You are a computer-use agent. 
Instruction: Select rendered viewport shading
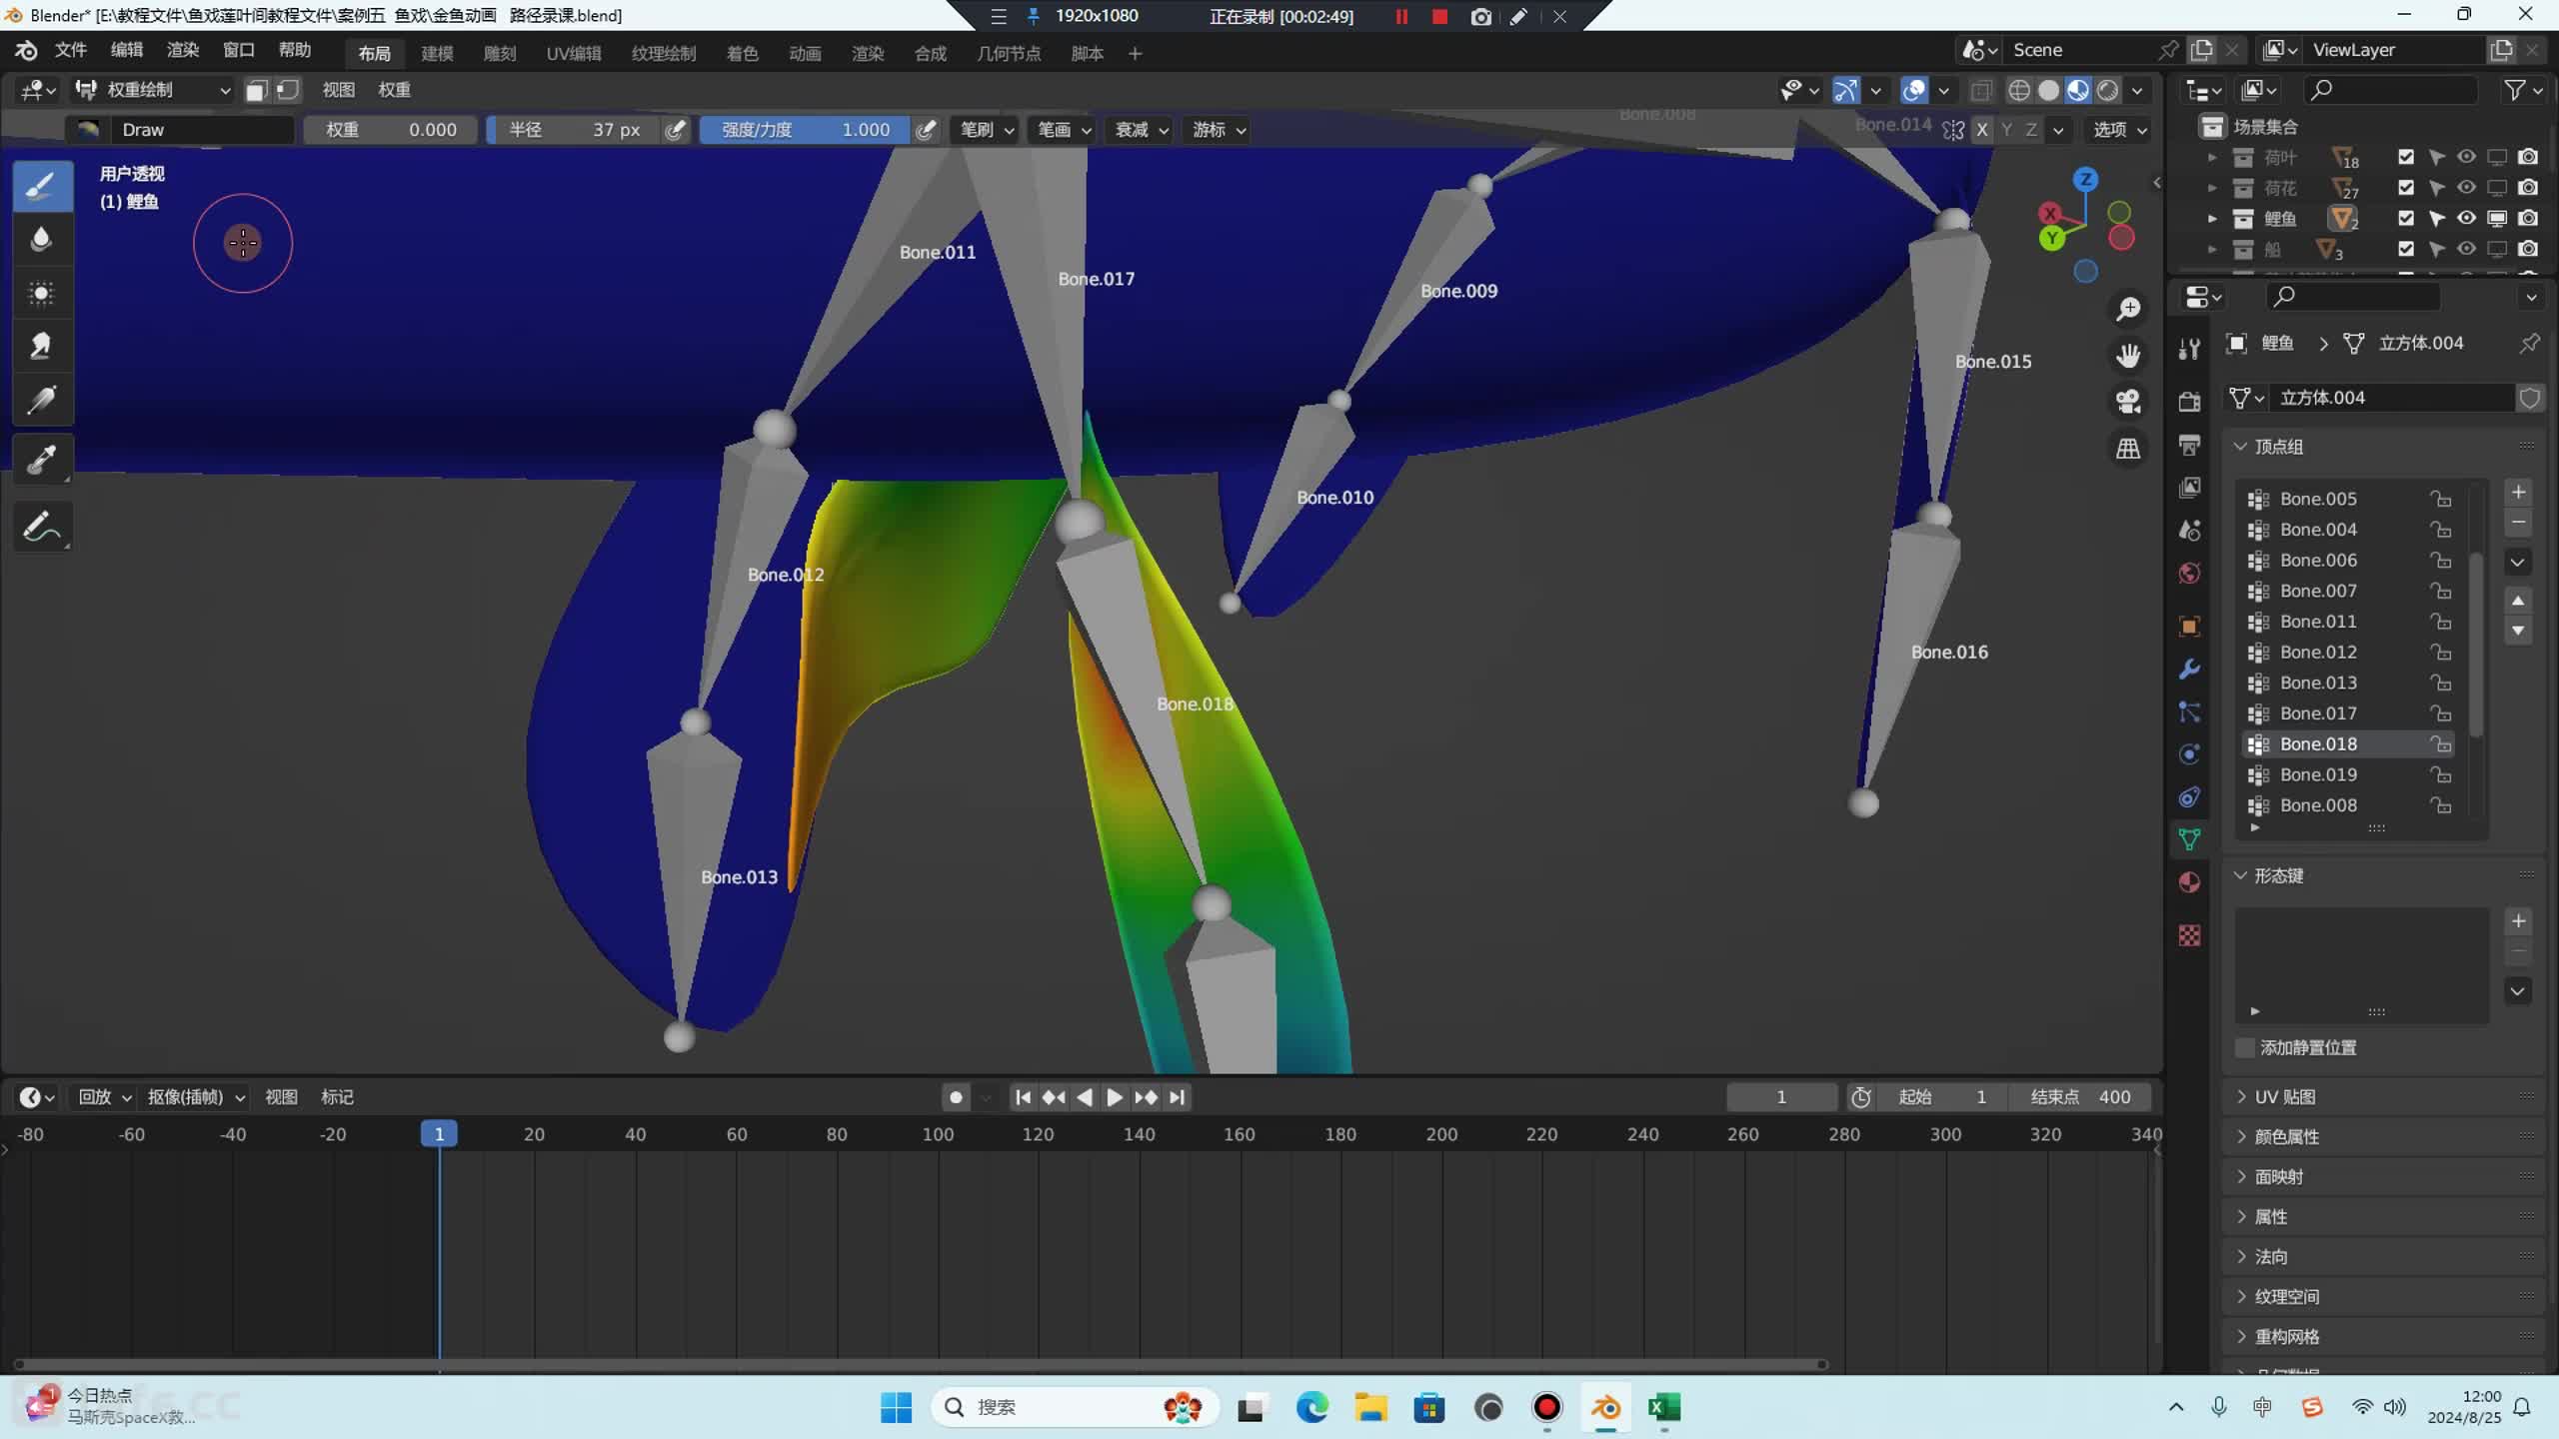coord(2108,90)
